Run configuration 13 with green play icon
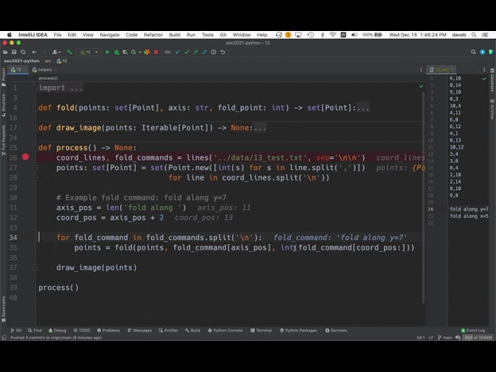 click(x=107, y=52)
